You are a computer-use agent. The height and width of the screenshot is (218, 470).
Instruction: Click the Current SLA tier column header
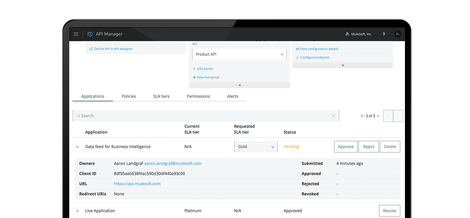coord(192,129)
